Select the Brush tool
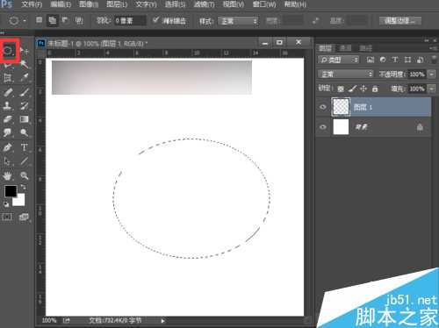 coord(25,92)
